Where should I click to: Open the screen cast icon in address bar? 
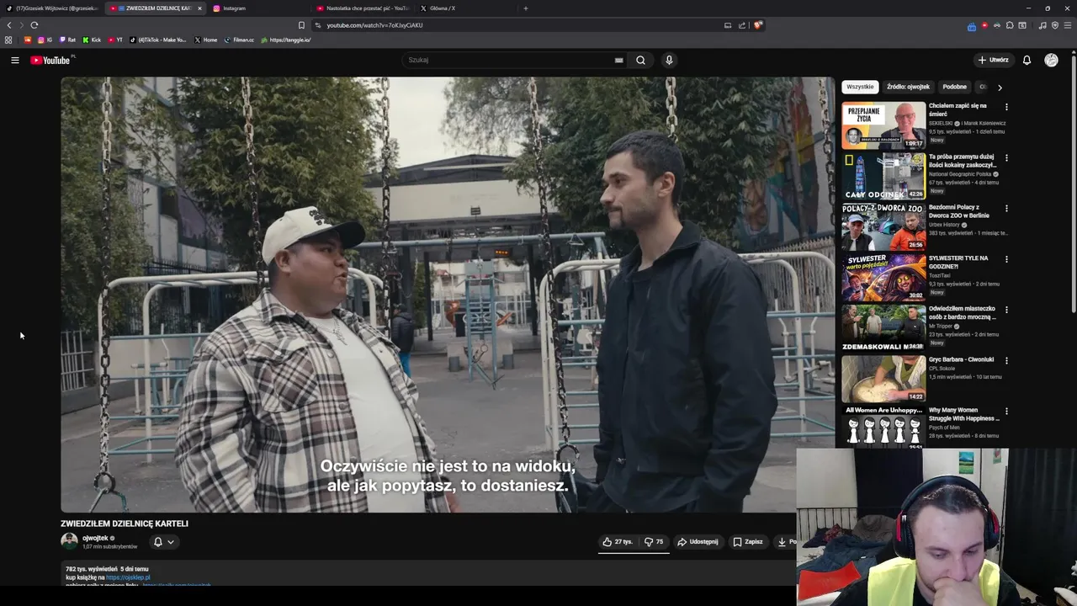(727, 25)
